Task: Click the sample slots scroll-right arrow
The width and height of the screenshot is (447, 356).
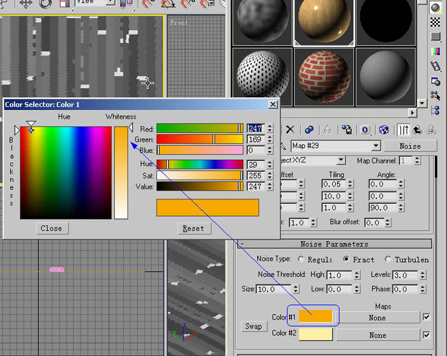Action: 413,112
